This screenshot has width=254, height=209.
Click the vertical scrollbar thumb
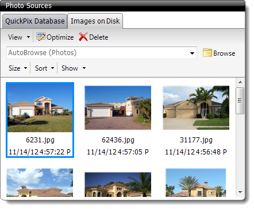(x=240, y=100)
